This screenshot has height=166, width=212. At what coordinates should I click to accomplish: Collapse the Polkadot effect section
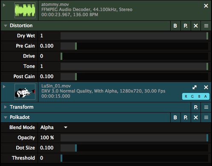(6, 118)
